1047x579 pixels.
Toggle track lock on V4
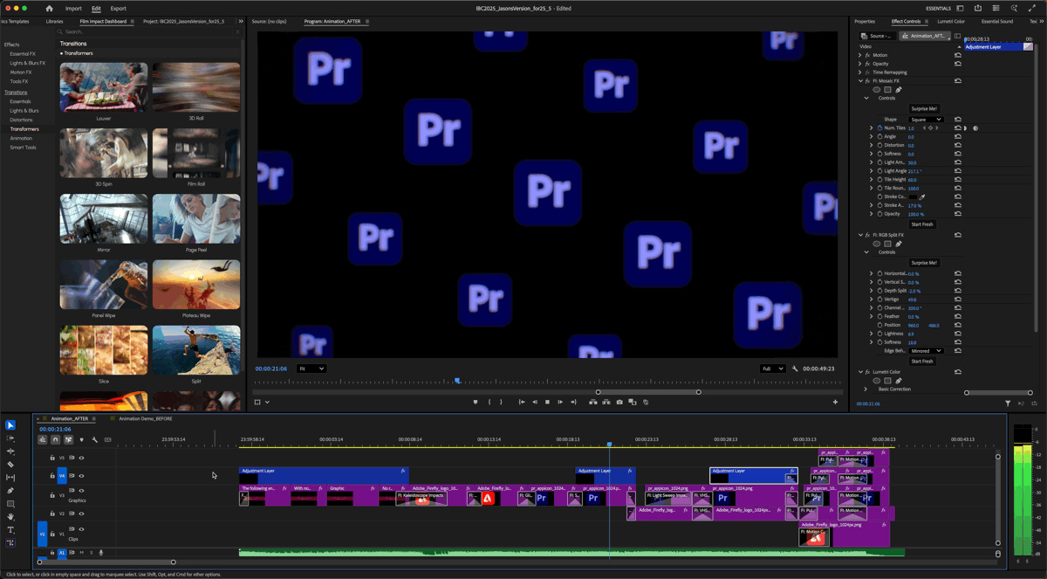tap(52, 476)
